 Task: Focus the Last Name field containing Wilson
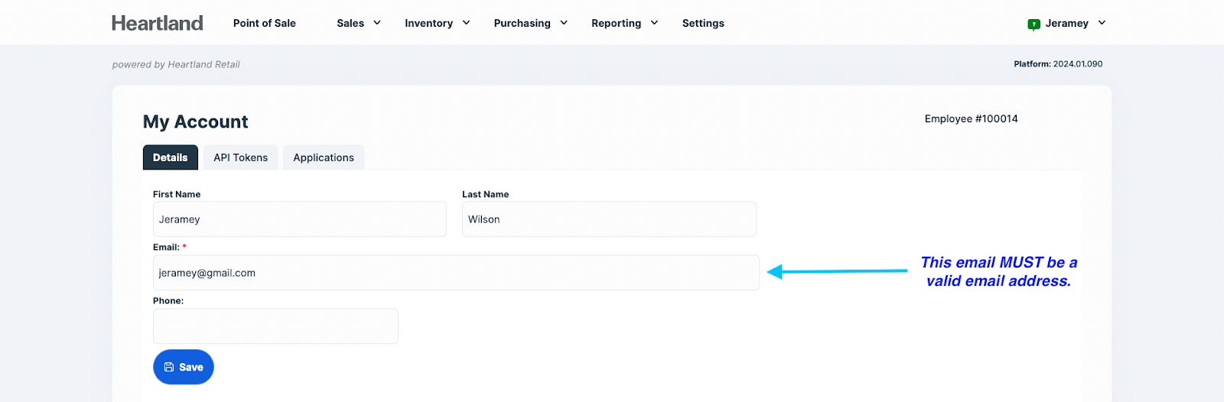pos(609,219)
